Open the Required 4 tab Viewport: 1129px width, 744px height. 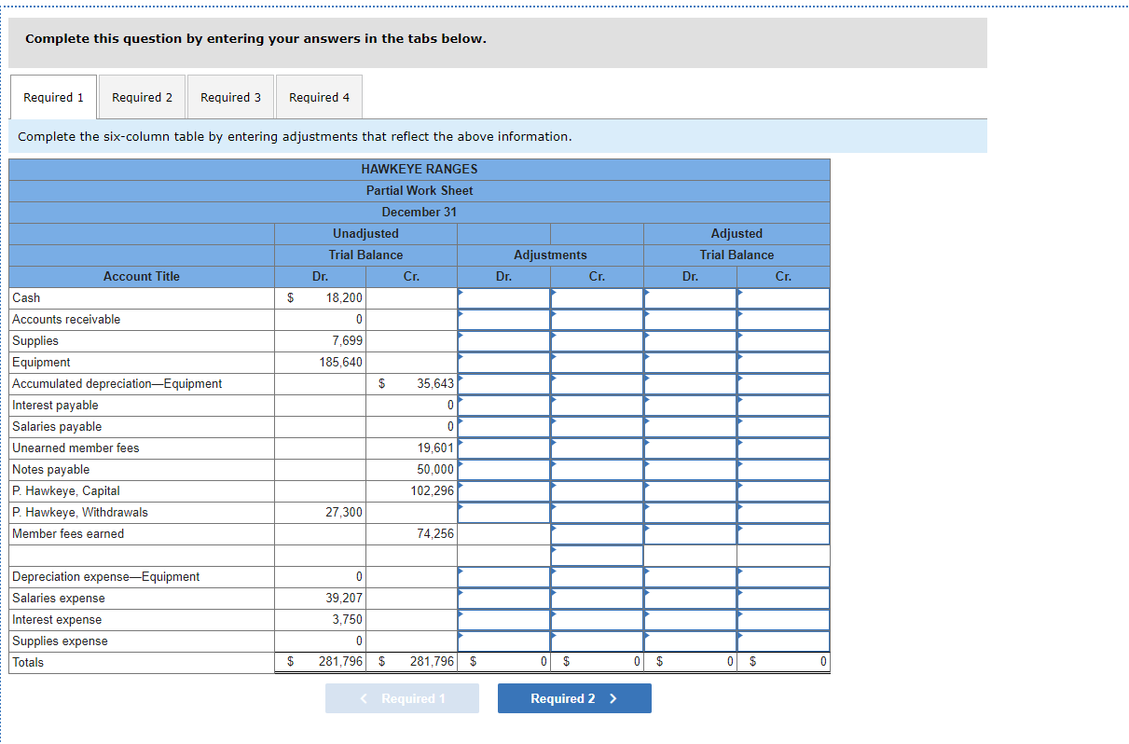318,97
